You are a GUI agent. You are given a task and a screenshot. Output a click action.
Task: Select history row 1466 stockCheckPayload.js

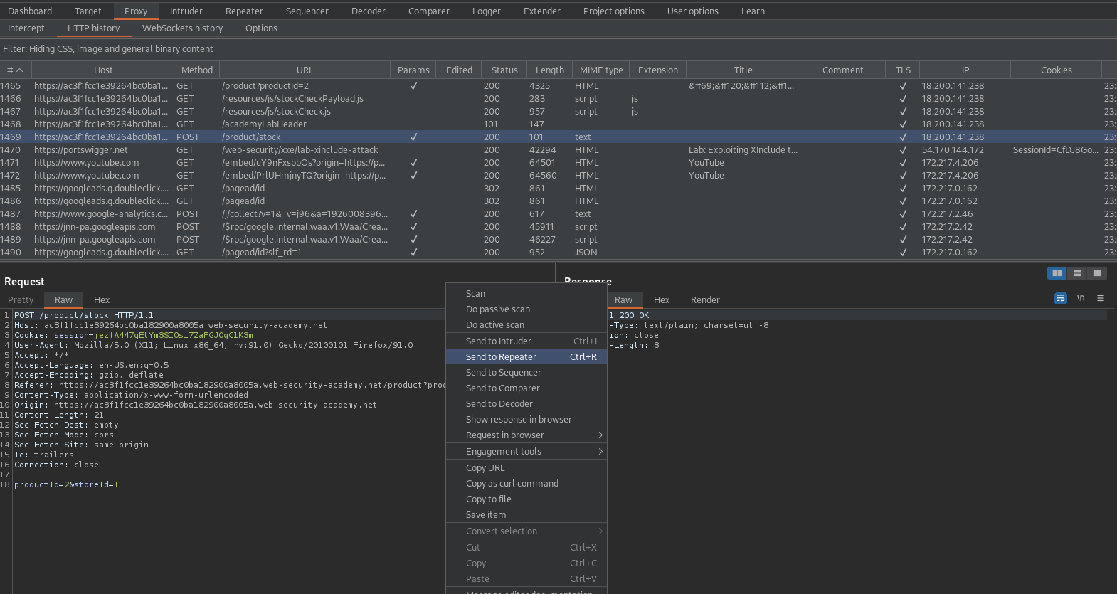pyautogui.click(x=558, y=98)
